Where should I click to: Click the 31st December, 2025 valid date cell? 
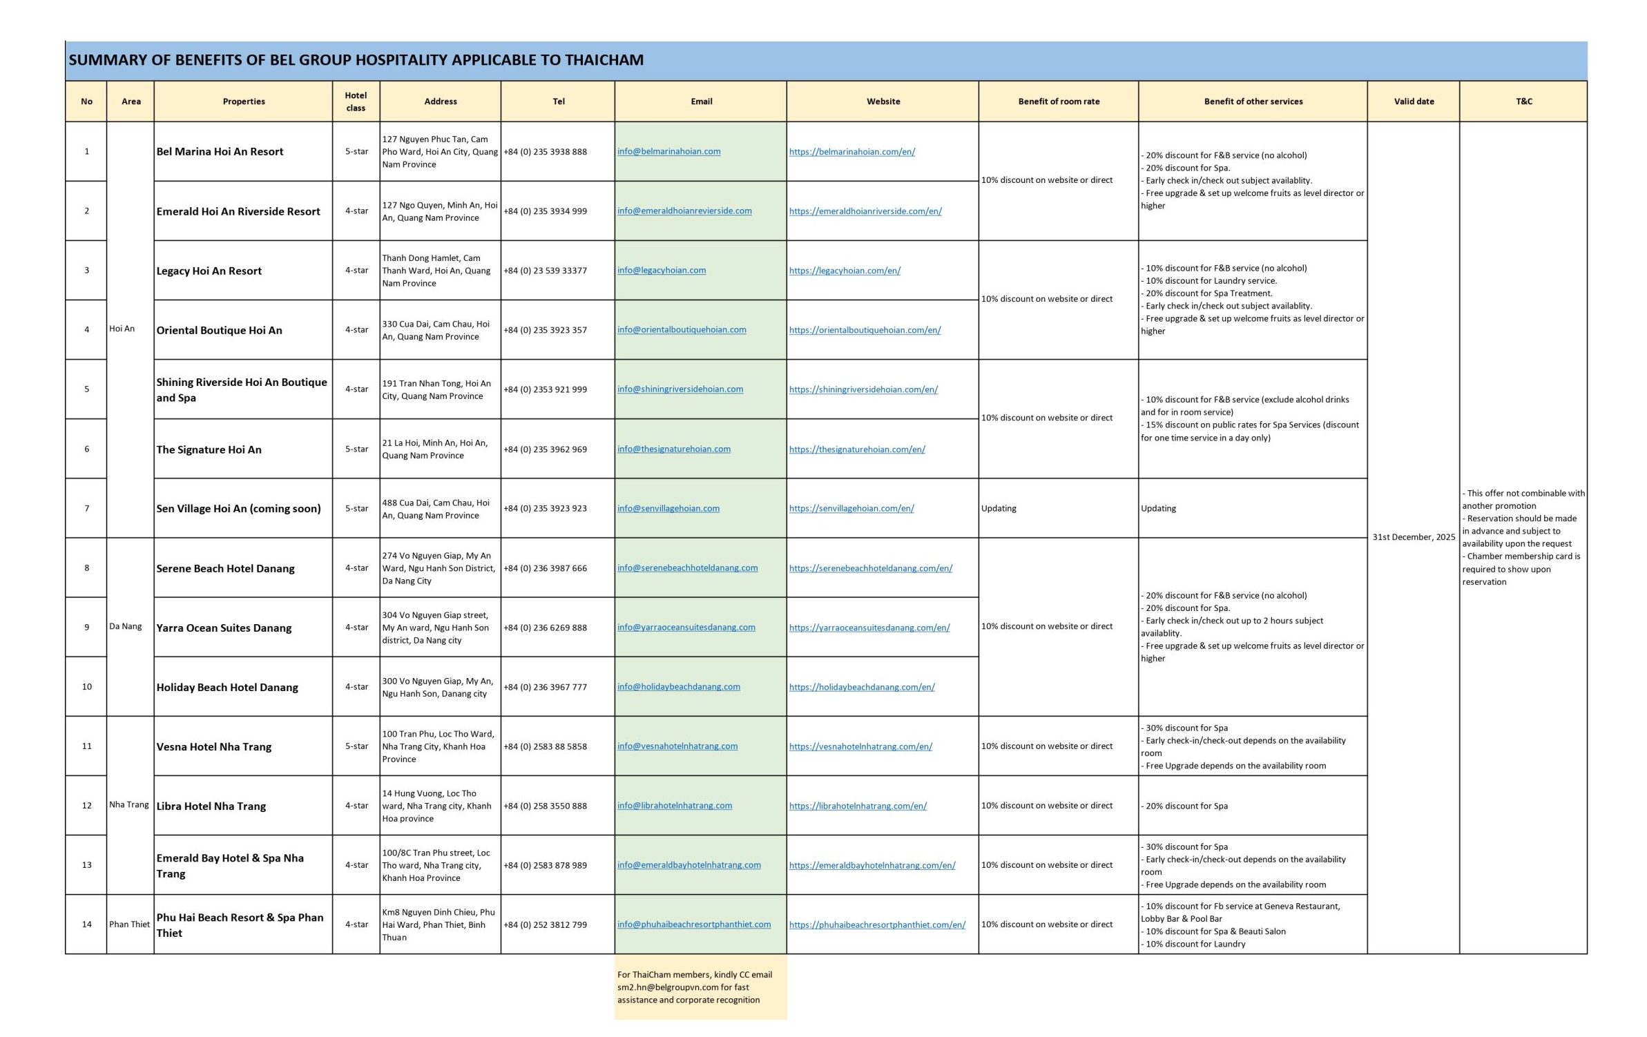point(1414,537)
